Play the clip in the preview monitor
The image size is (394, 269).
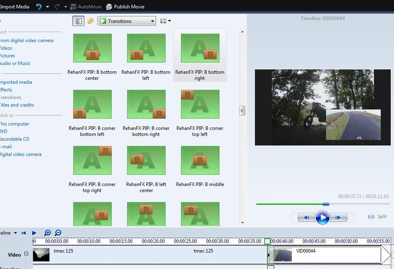(323, 217)
